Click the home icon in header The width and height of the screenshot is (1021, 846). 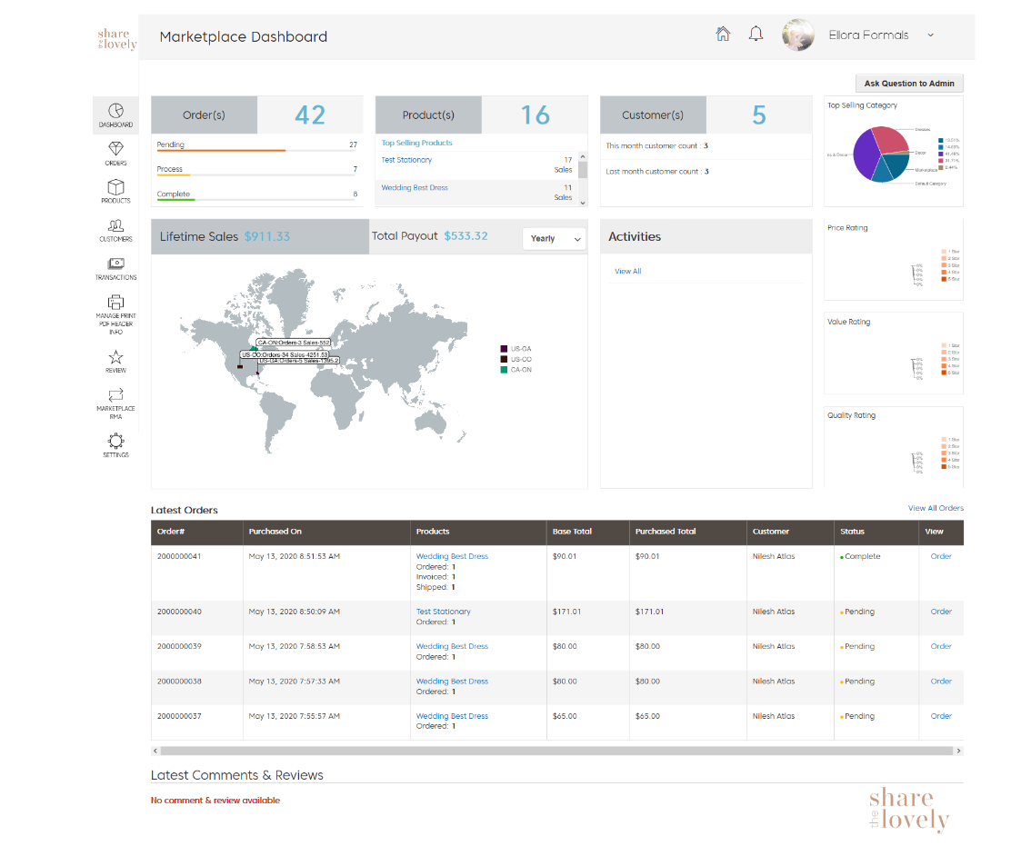click(723, 35)
